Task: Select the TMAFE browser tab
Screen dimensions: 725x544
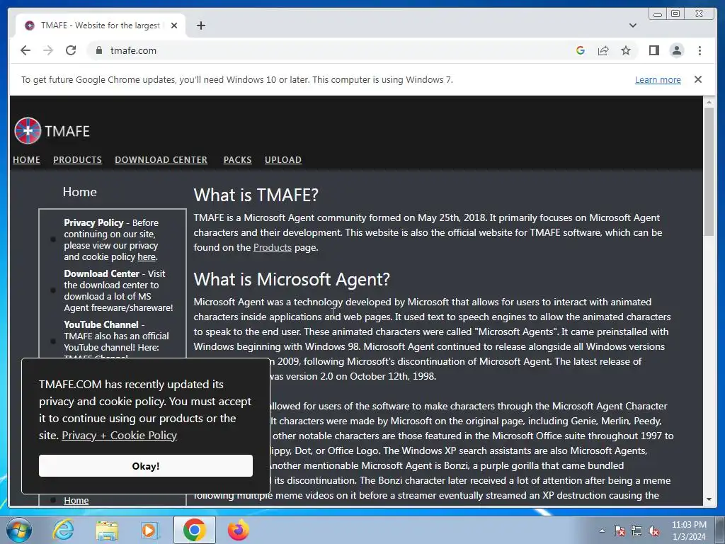Action: [101, 25]
